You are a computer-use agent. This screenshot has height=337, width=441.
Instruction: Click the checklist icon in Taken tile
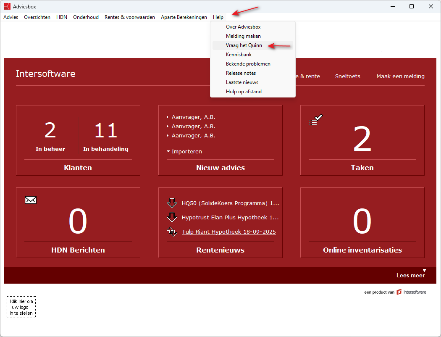(315, 120)
